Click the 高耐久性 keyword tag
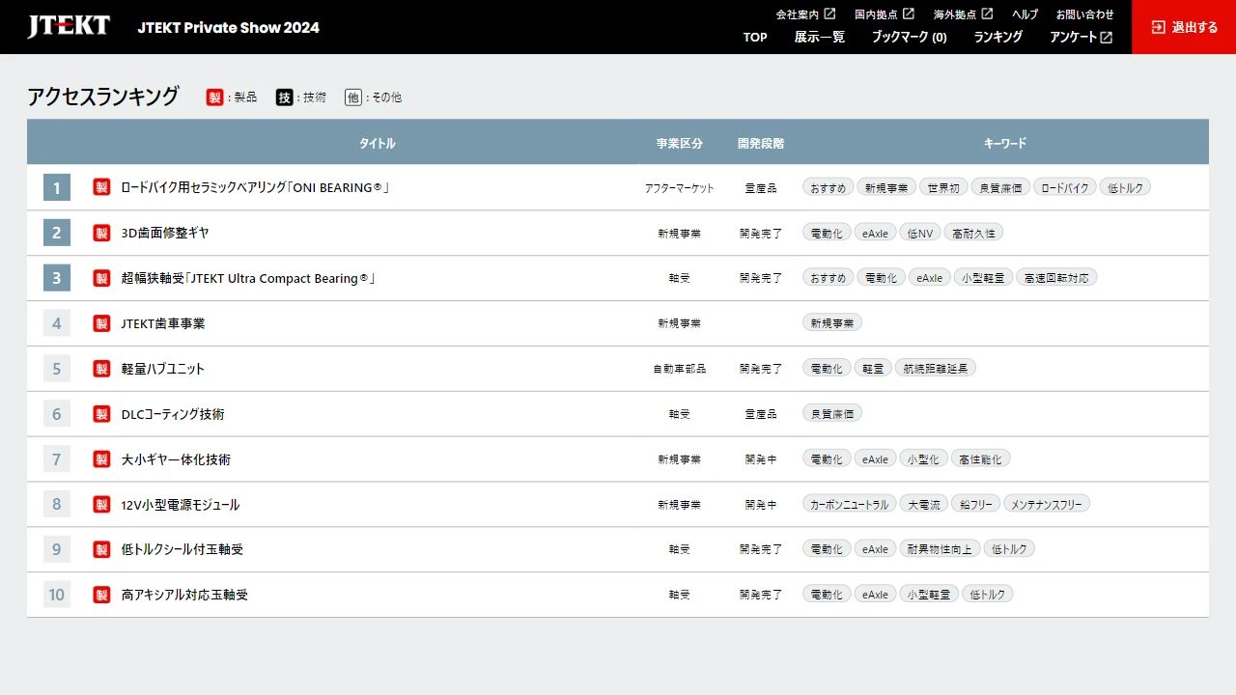 click(973, 233)
